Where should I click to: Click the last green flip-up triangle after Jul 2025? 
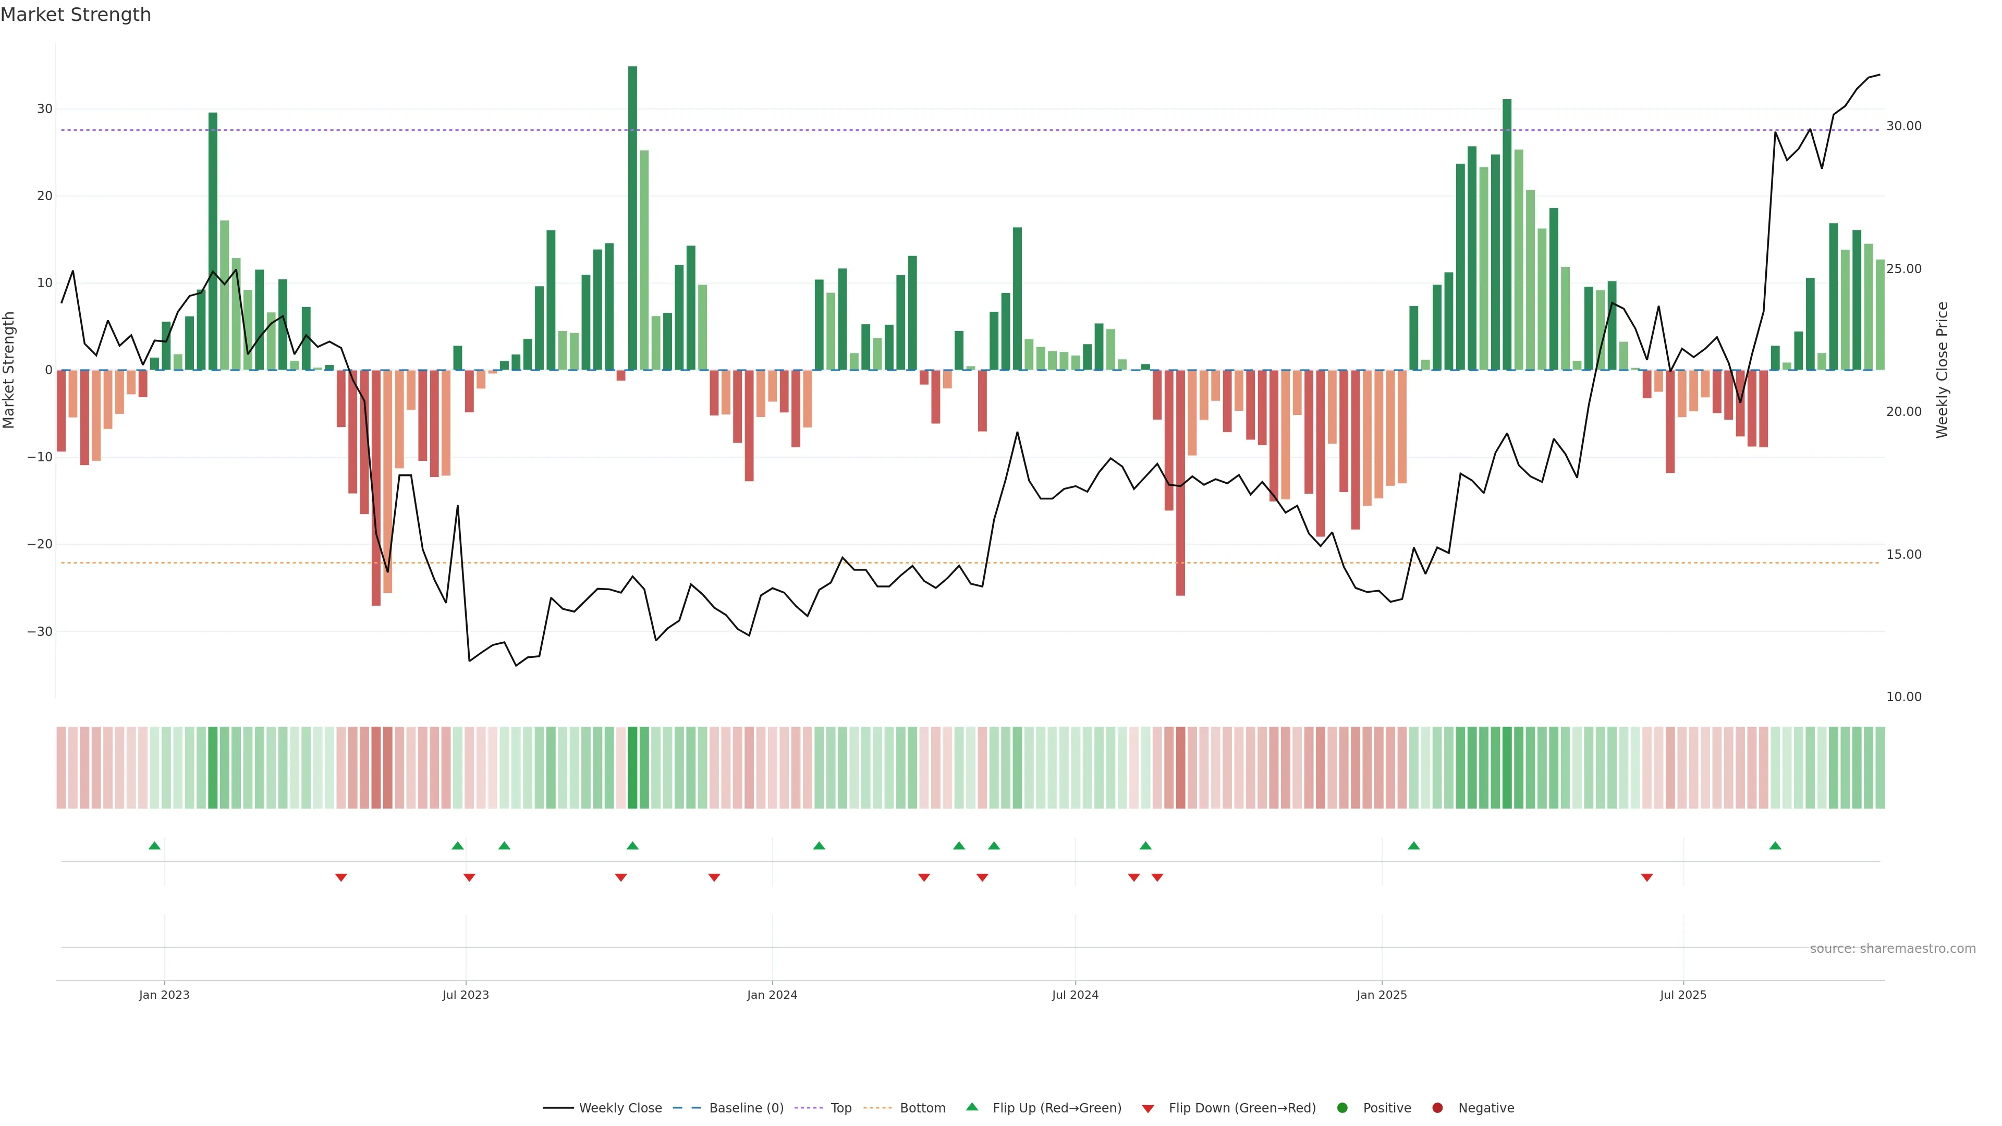coord(1775,846)
